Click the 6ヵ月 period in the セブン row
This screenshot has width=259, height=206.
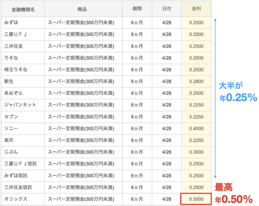[137, 117]
